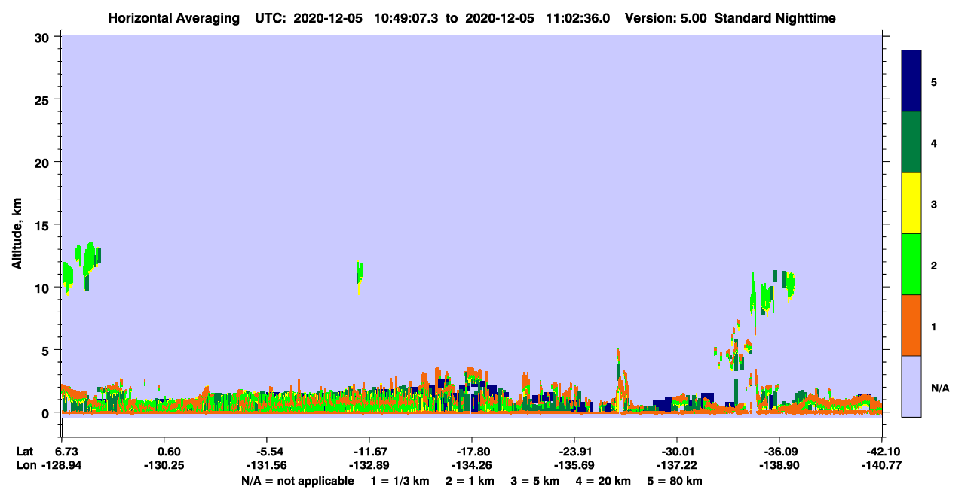The width and height of the screenshot is (980, 502).
Task: Click the y-axis tick label 30
Action: (x=44, y=37)
